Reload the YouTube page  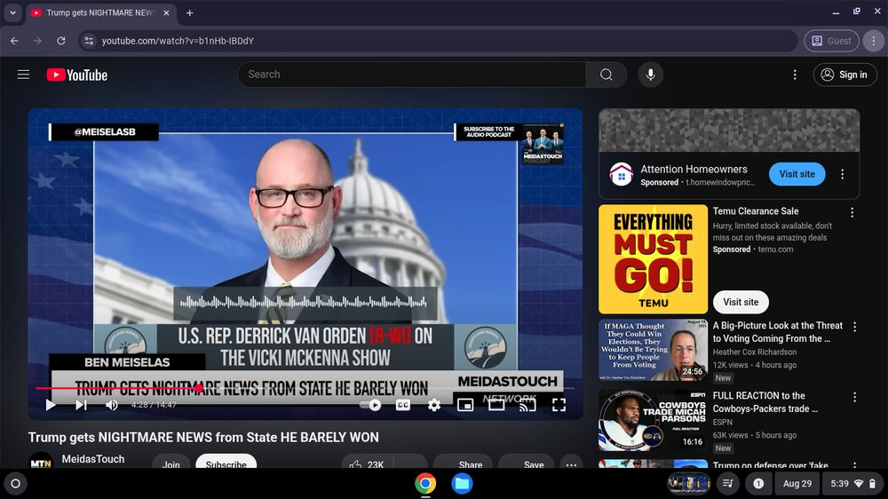pos(61,41)
